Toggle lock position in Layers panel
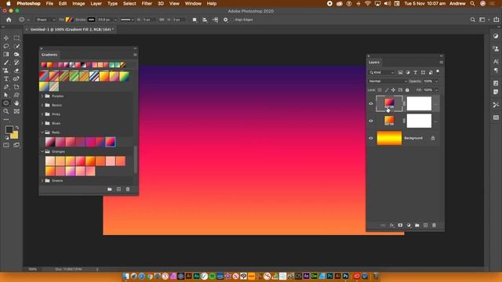The height and width of the screenshot is (282, 502). 393,90
